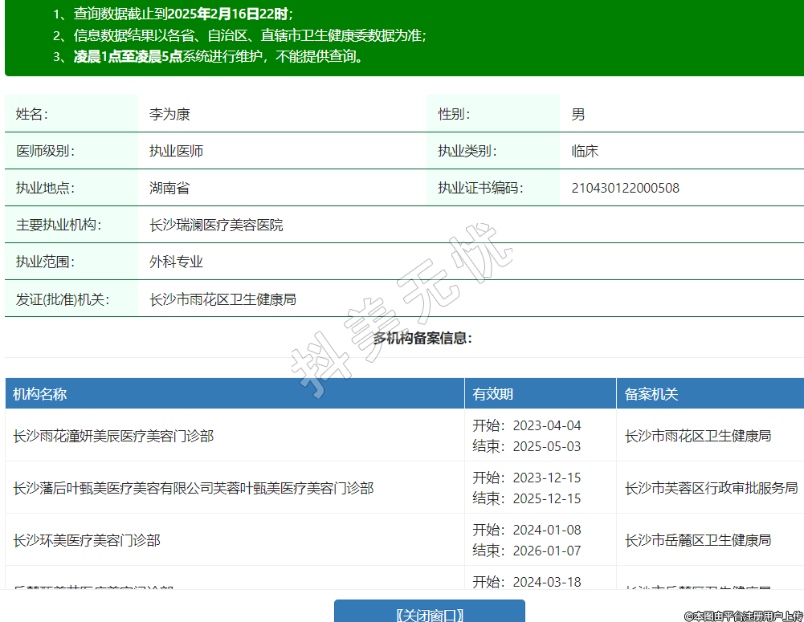Image resolution: width=804 pixels, height=622 pixels.
Task: Click the 临床 practice category value
Action: pyautogui.click(x=585, y=151)
